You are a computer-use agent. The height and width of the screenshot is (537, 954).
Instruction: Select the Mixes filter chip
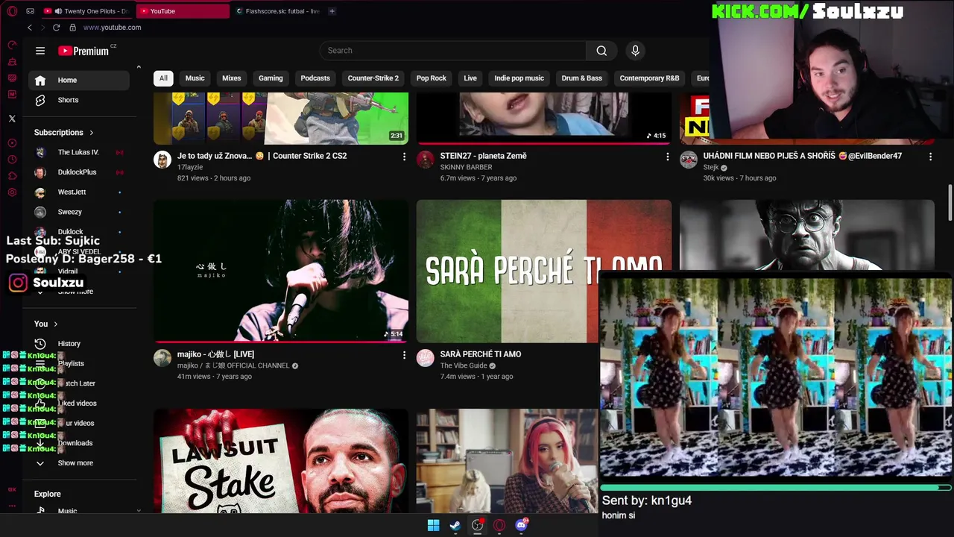click(x=232, y=78)
